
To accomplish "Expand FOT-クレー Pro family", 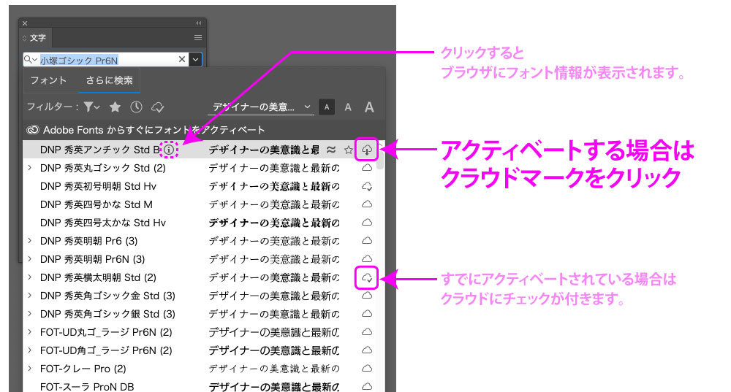I will [30, 368].
